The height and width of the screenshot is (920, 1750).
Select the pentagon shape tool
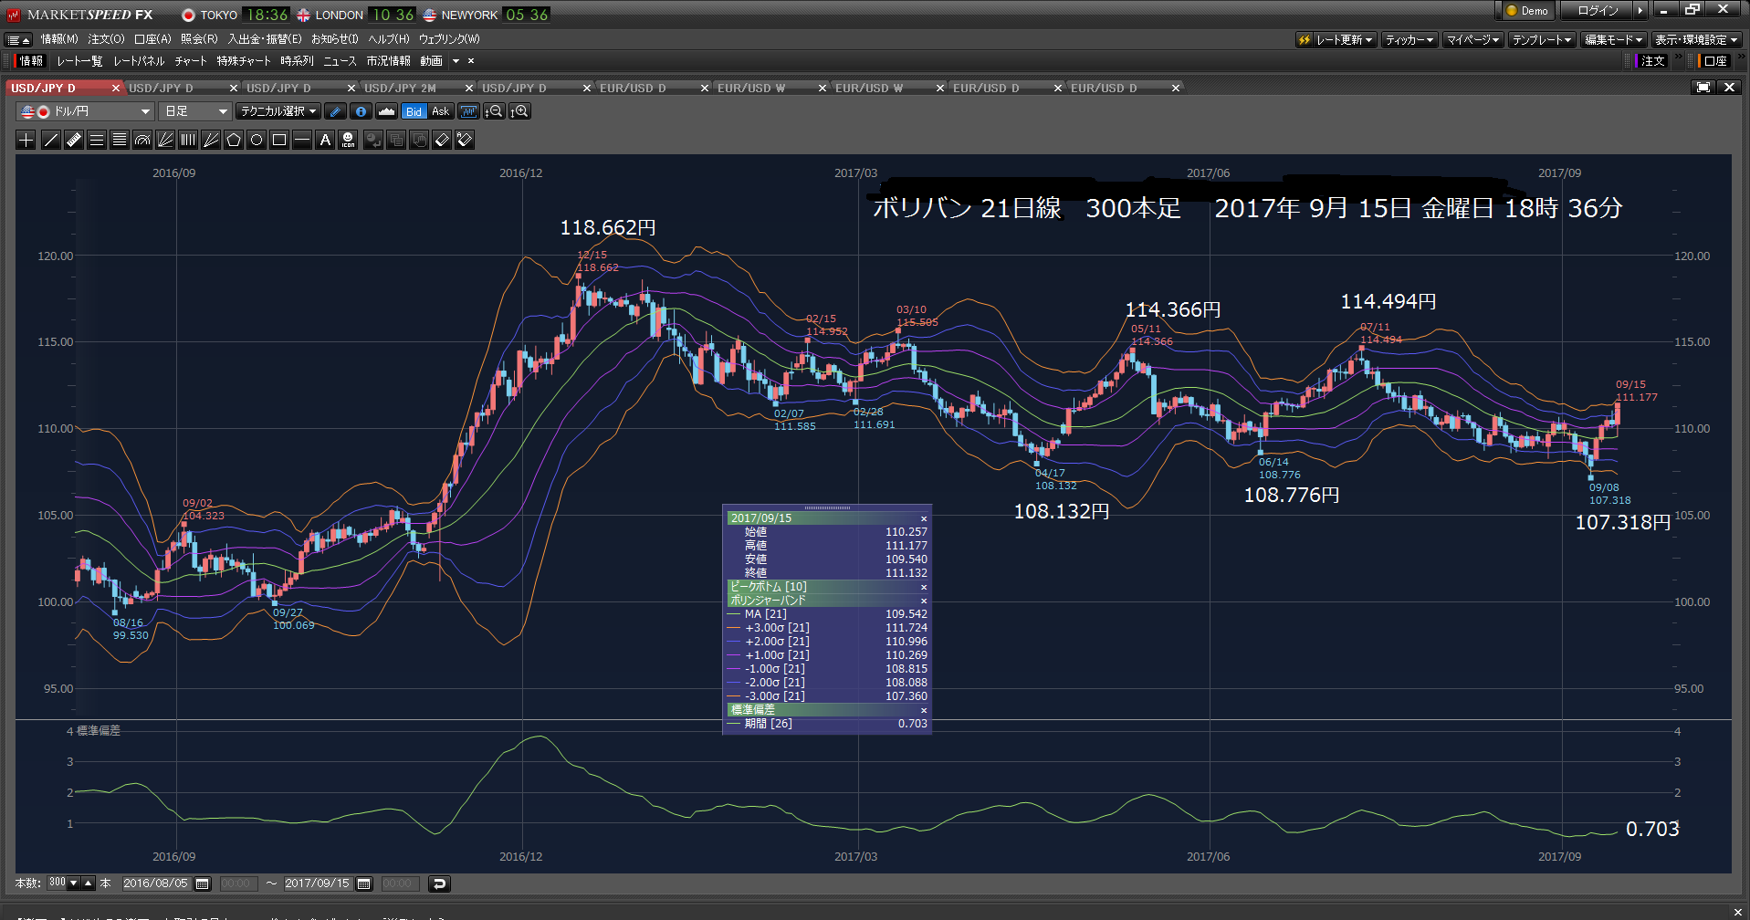[x=234, y=140]
